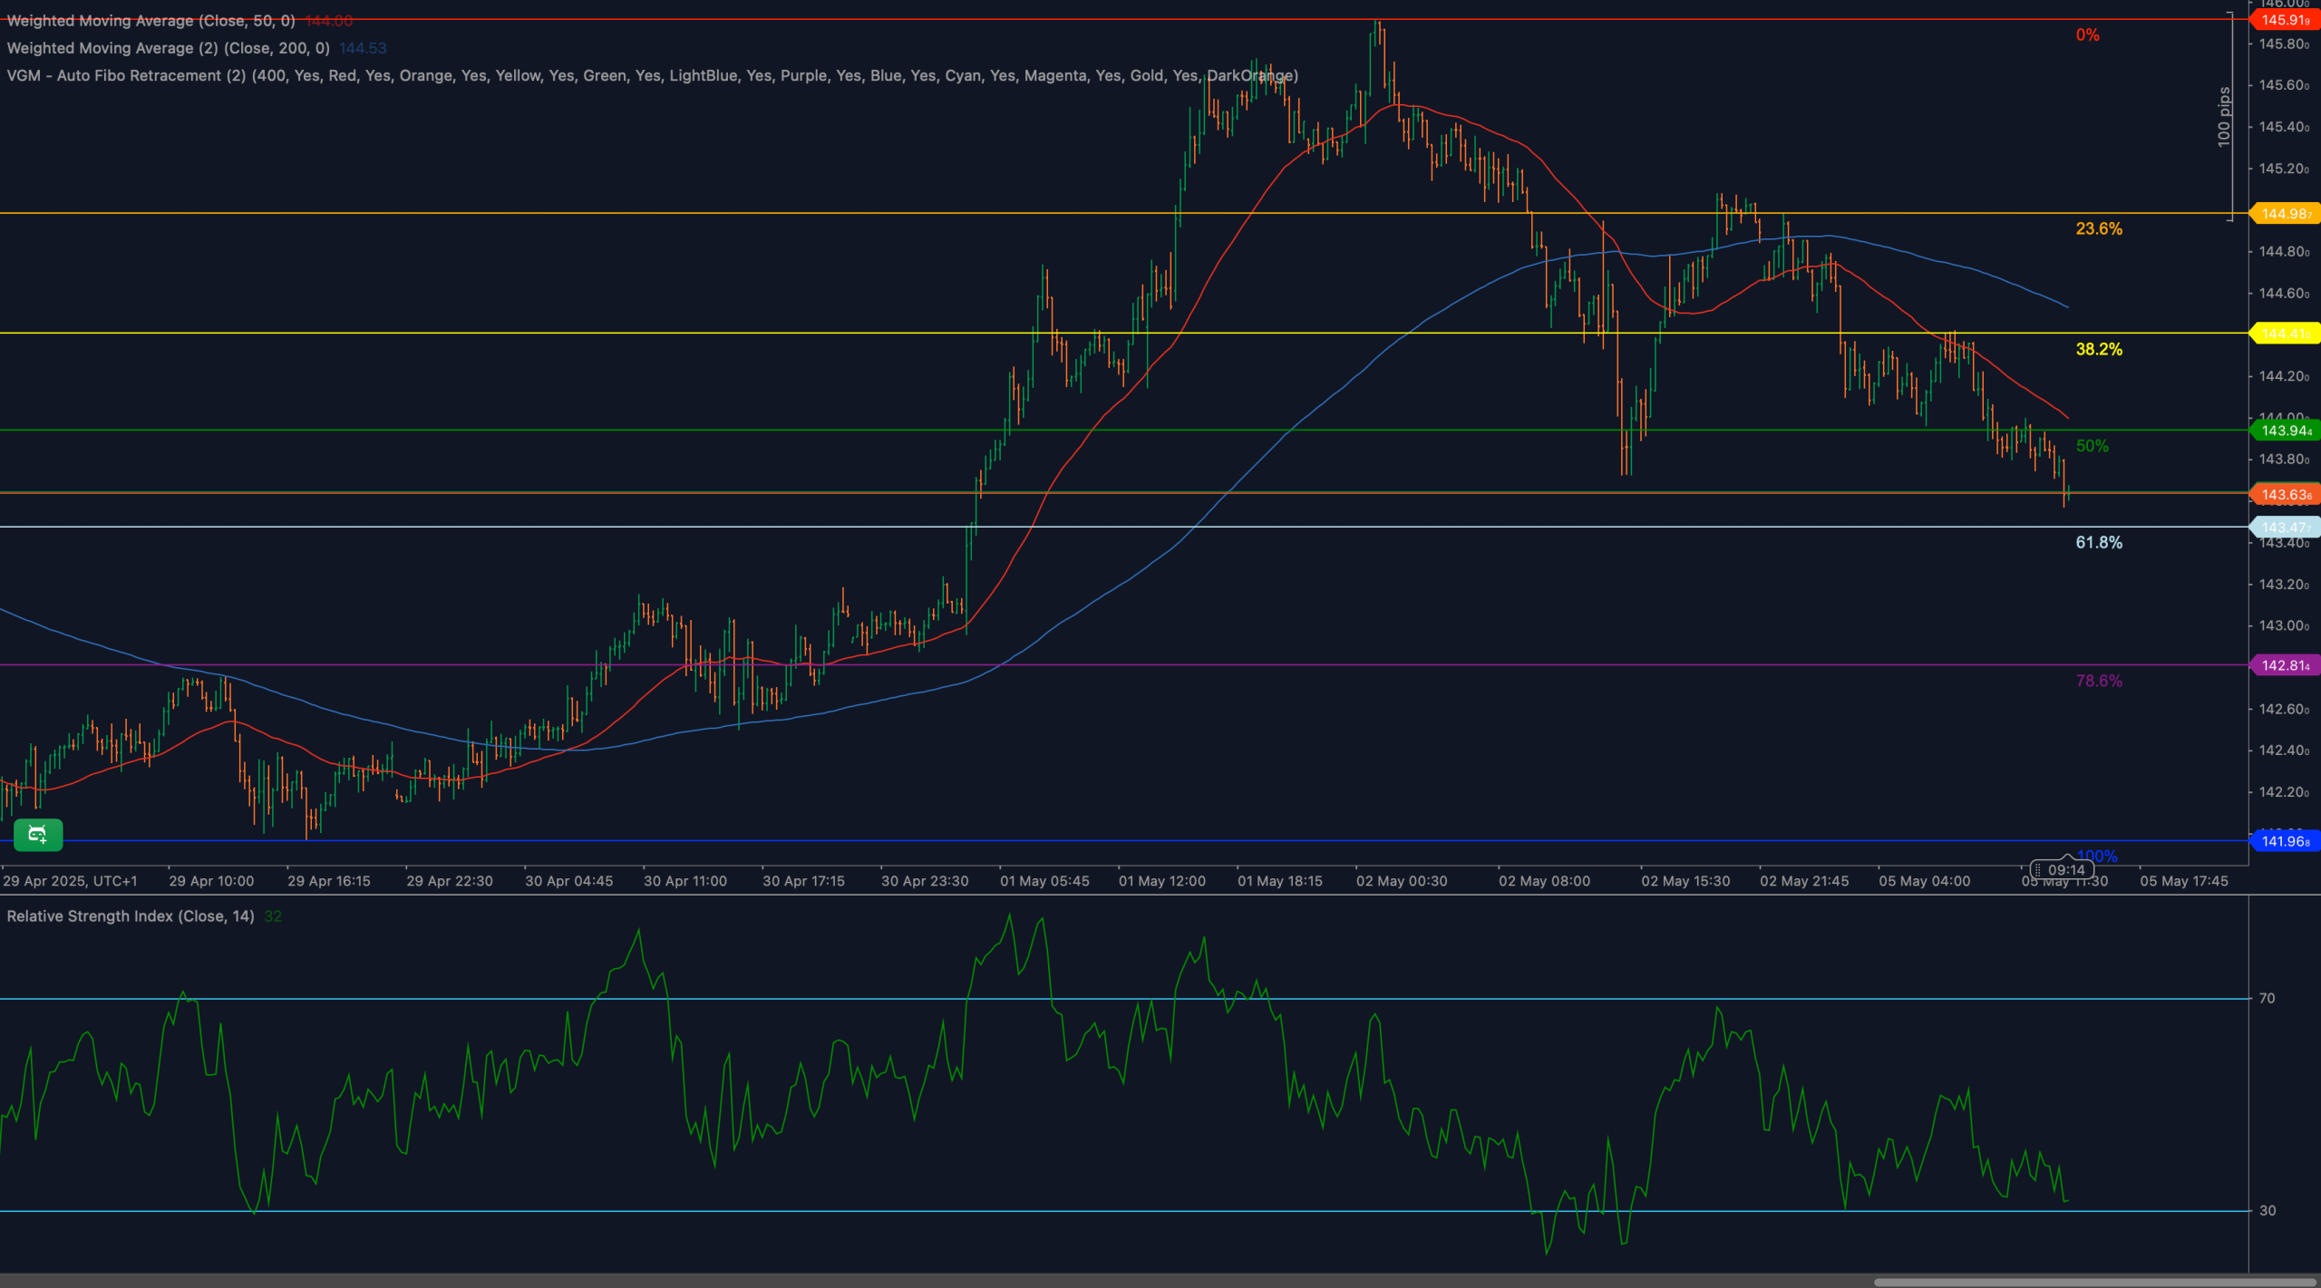Click the 142.60 price axis tick label

(x=2284, y=709)
